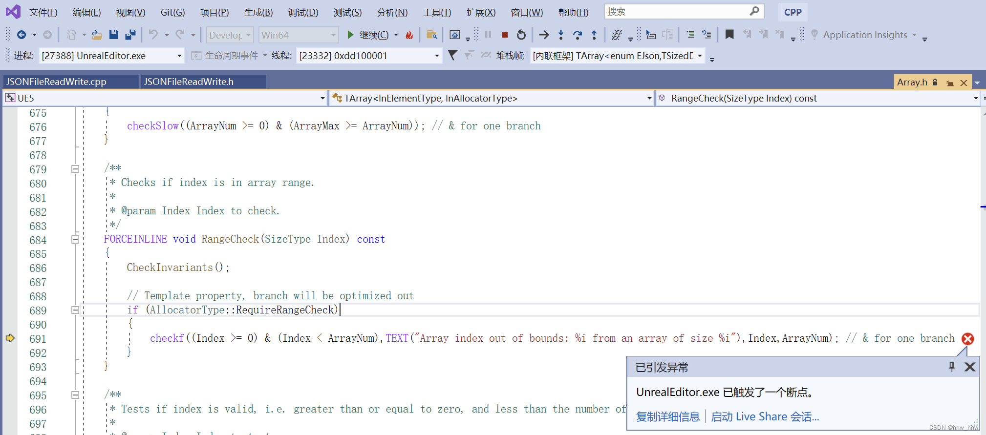Switch to the JSONFileReadWrite.h tab
986x435 pixels.
click(204, 82)
